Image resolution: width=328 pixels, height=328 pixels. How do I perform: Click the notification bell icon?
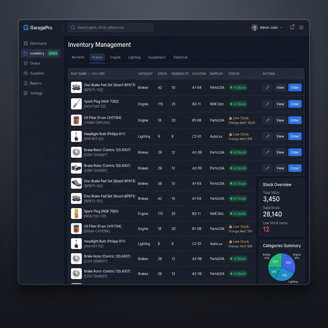[291, 28]
